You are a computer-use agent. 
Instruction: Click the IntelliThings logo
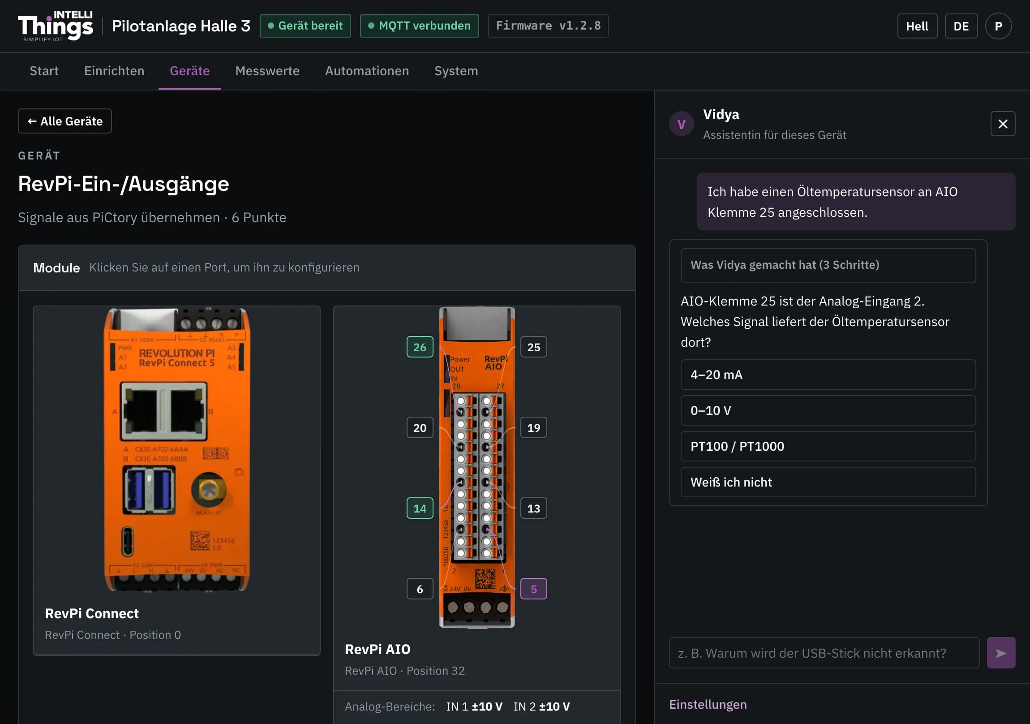click(56, 26)
